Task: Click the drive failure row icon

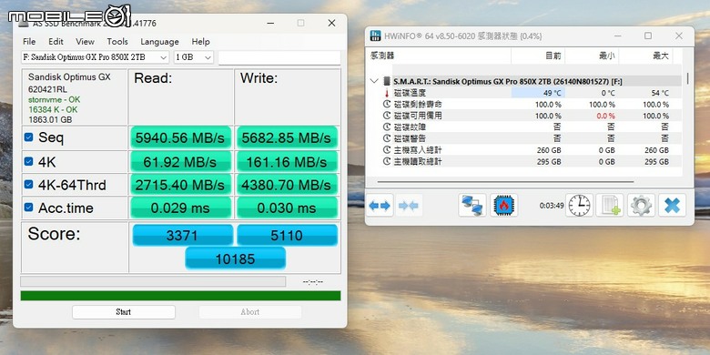Action: point(387,127)
